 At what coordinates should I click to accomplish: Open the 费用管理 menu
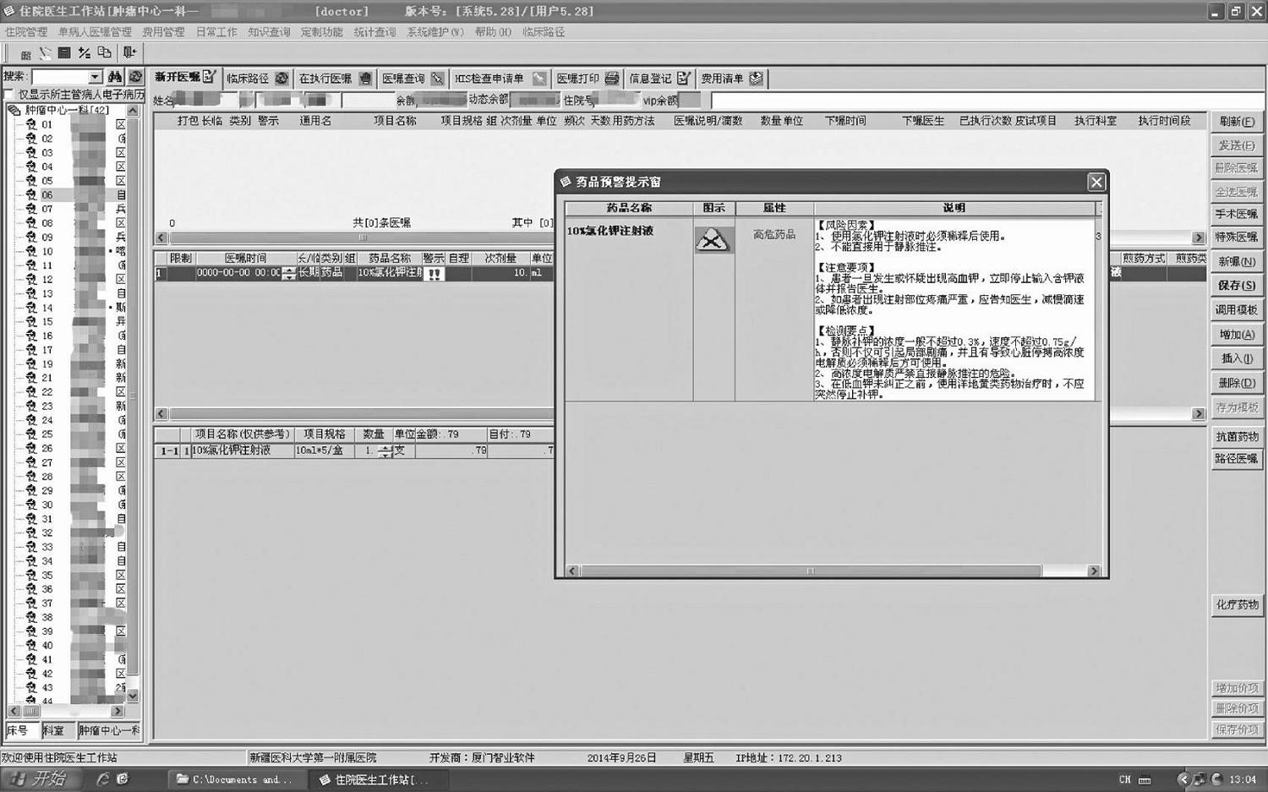point(163,32)
